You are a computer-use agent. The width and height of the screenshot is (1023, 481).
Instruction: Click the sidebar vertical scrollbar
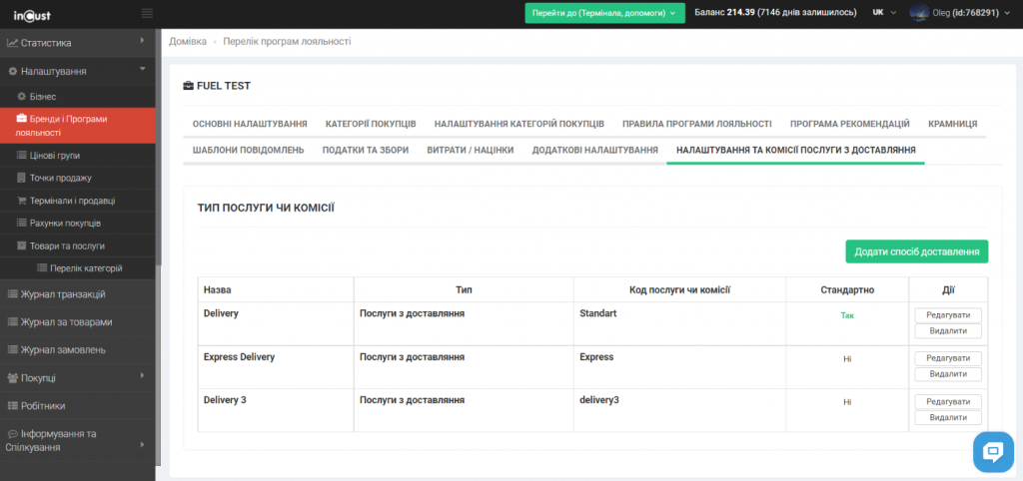[x=158, y=150]
